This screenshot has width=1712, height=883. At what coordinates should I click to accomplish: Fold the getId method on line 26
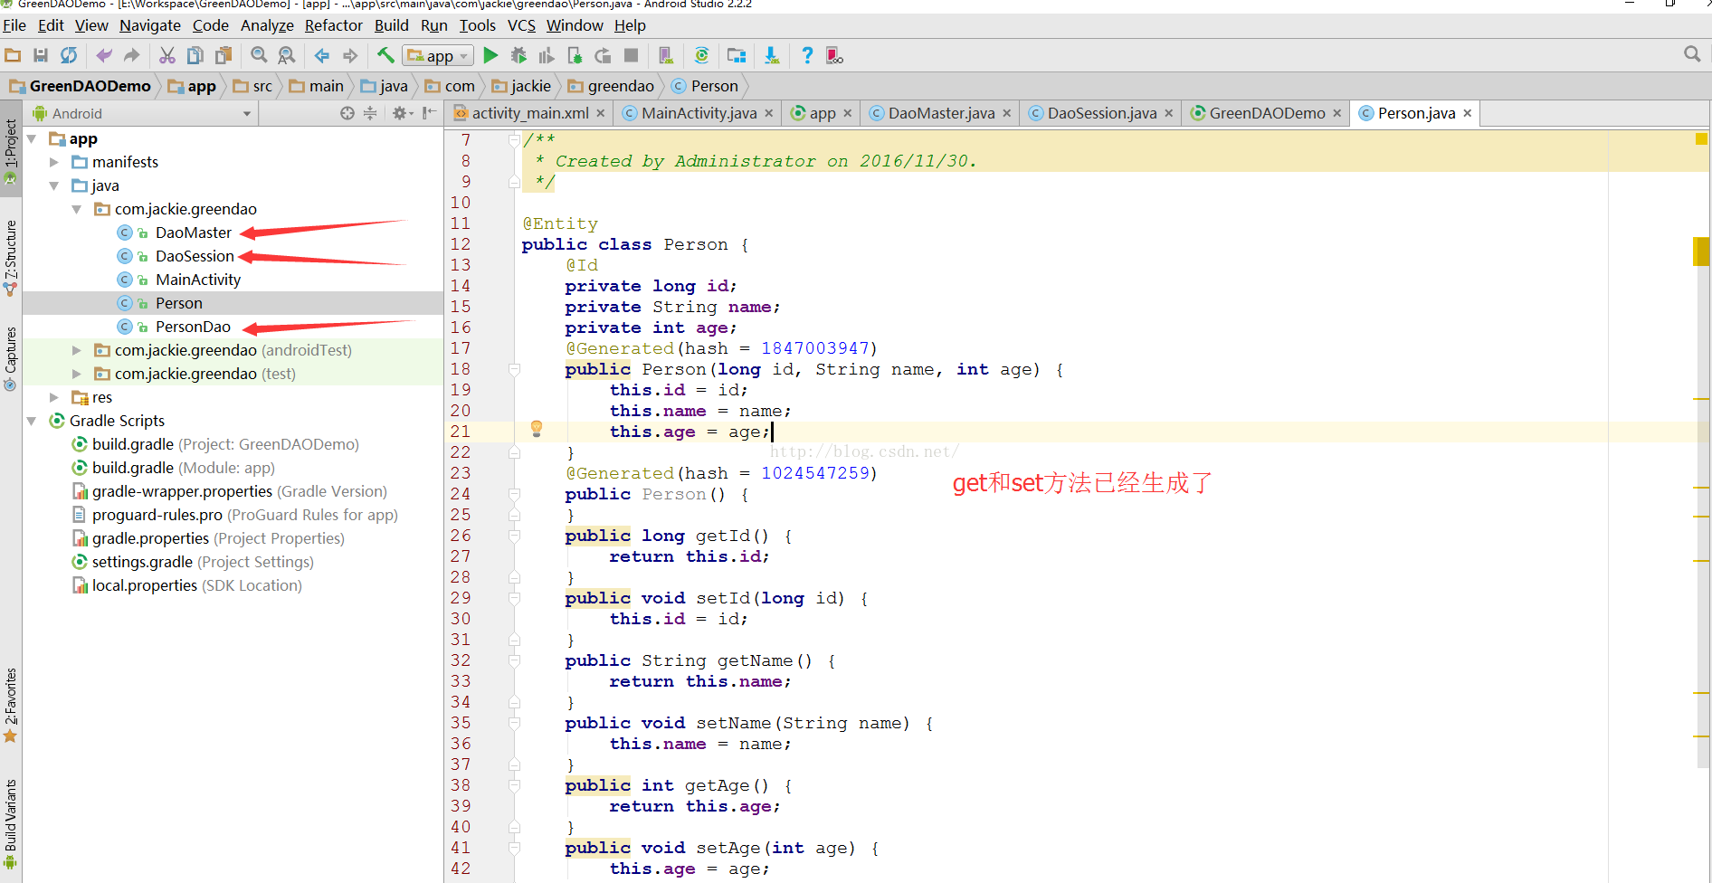tap(514, 536)
